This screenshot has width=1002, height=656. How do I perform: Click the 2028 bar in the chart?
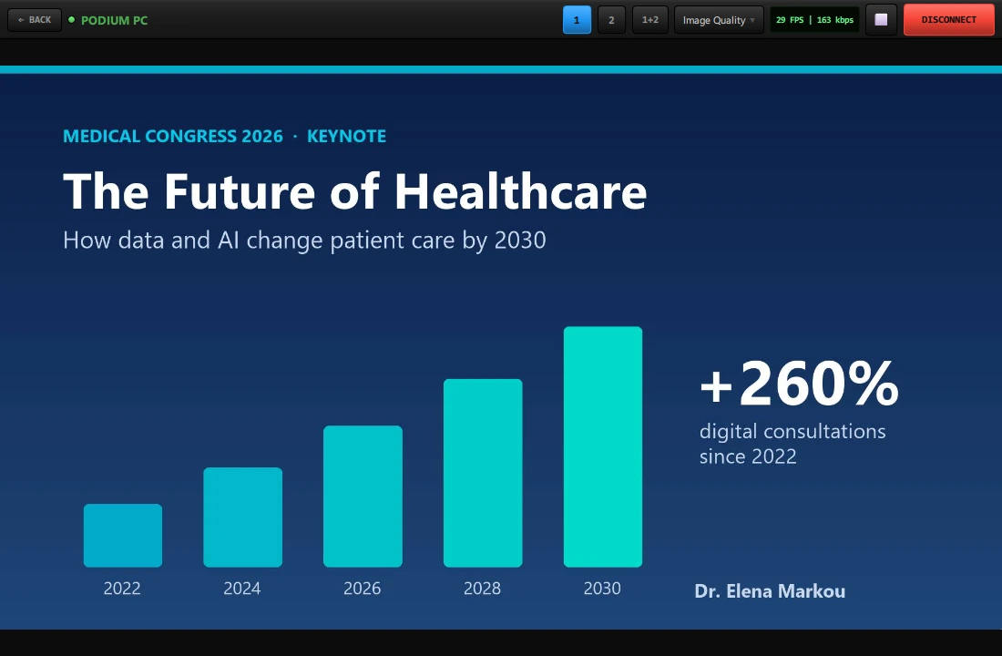click(483, 473)
